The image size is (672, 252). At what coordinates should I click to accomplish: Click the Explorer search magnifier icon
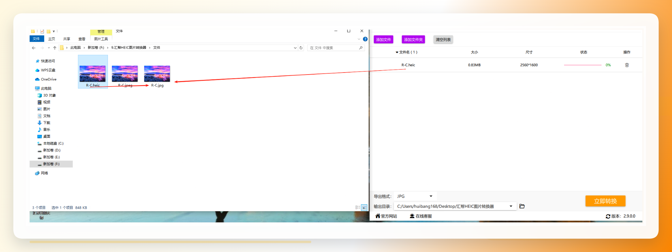[361, 48]
